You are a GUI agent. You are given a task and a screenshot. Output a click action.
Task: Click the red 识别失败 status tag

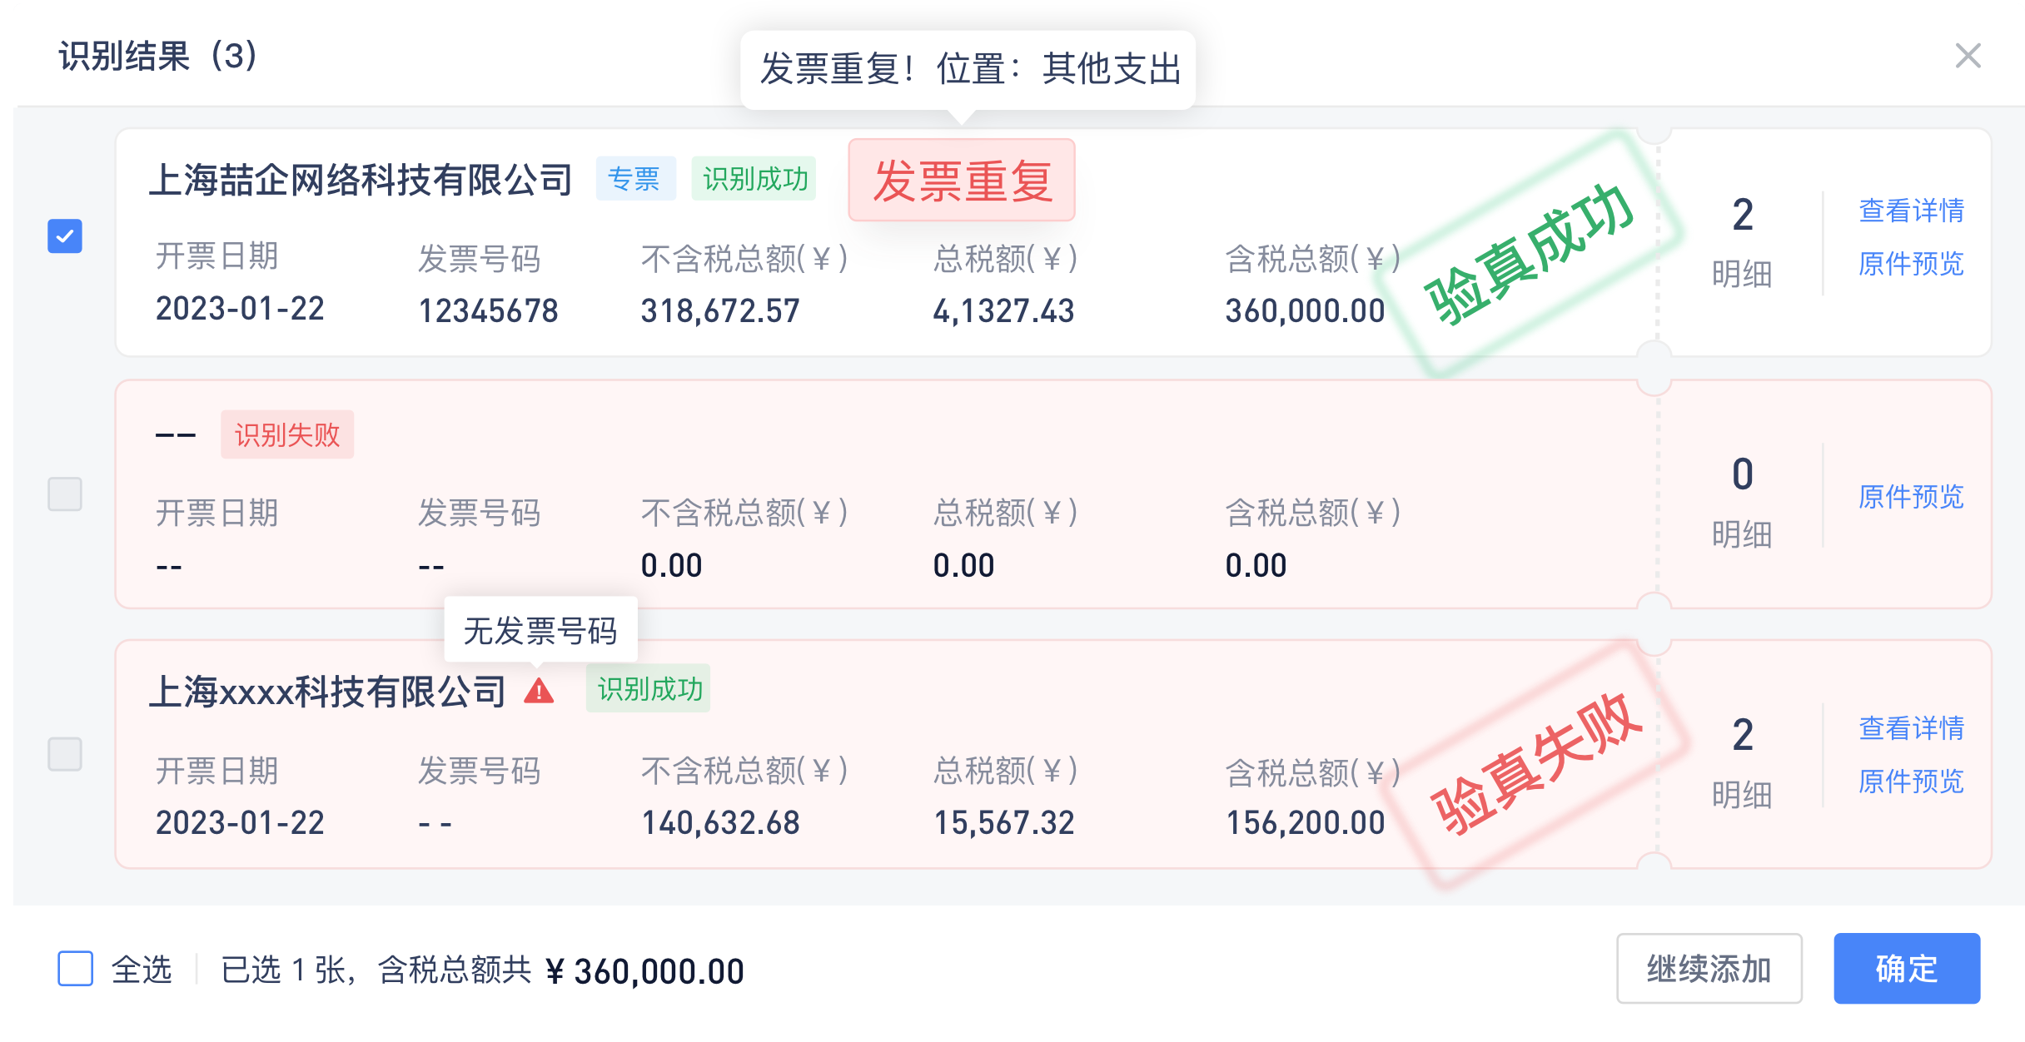287,434
